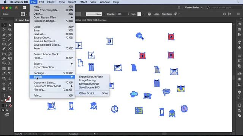
Task: Select the Pen tool
Action: pyautogui.click(x=4, y=35)
